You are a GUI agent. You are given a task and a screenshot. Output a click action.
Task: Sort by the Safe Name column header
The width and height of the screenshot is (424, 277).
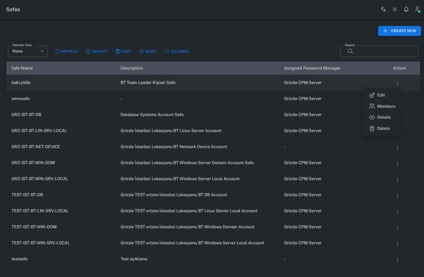click(22, 68)
